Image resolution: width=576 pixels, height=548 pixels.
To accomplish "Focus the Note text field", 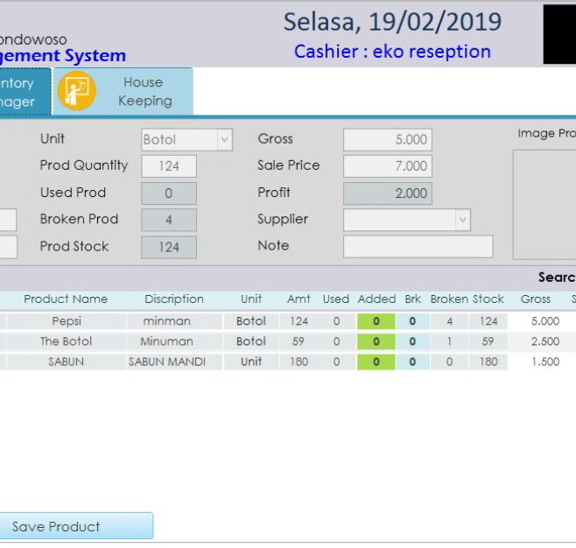I will 418,247.
